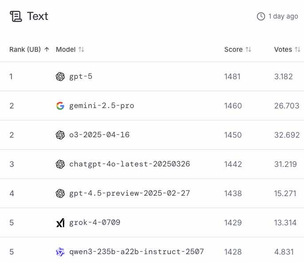The image size is (304, 263).
Task: Select the qwen3-235b-a22b-instruct-2507 model name
Action: (x=136, y=252)
